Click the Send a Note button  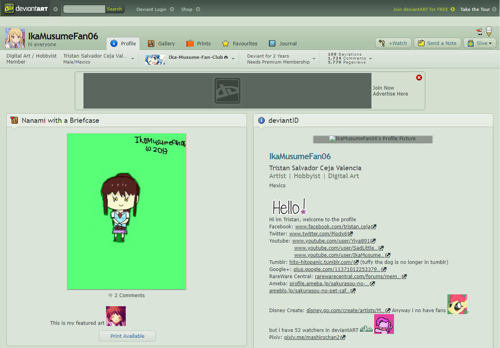(437, 43)
